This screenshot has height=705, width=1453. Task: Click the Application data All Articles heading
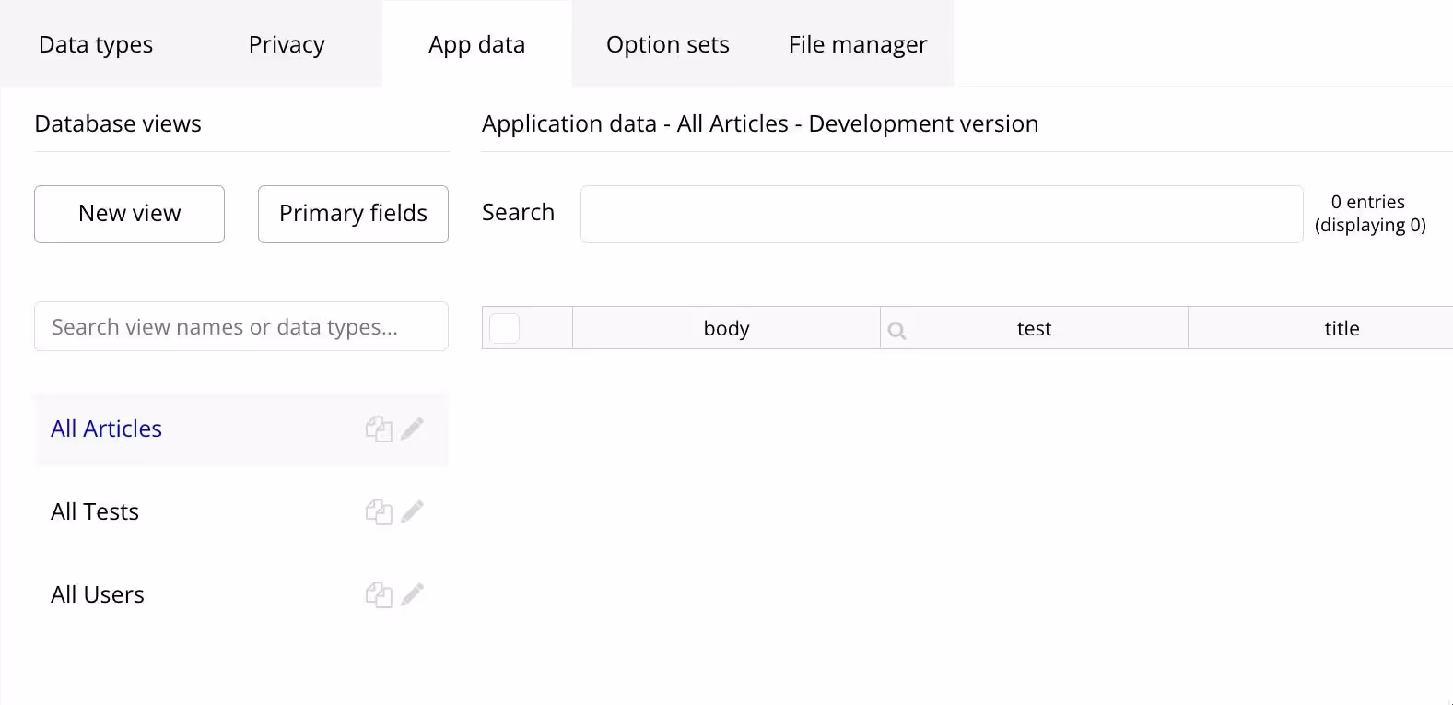coord(760,123)
